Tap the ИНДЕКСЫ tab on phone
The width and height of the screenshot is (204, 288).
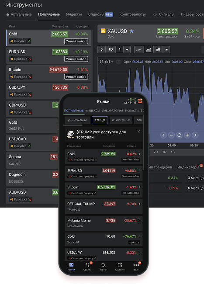click(x=93, y=111)
